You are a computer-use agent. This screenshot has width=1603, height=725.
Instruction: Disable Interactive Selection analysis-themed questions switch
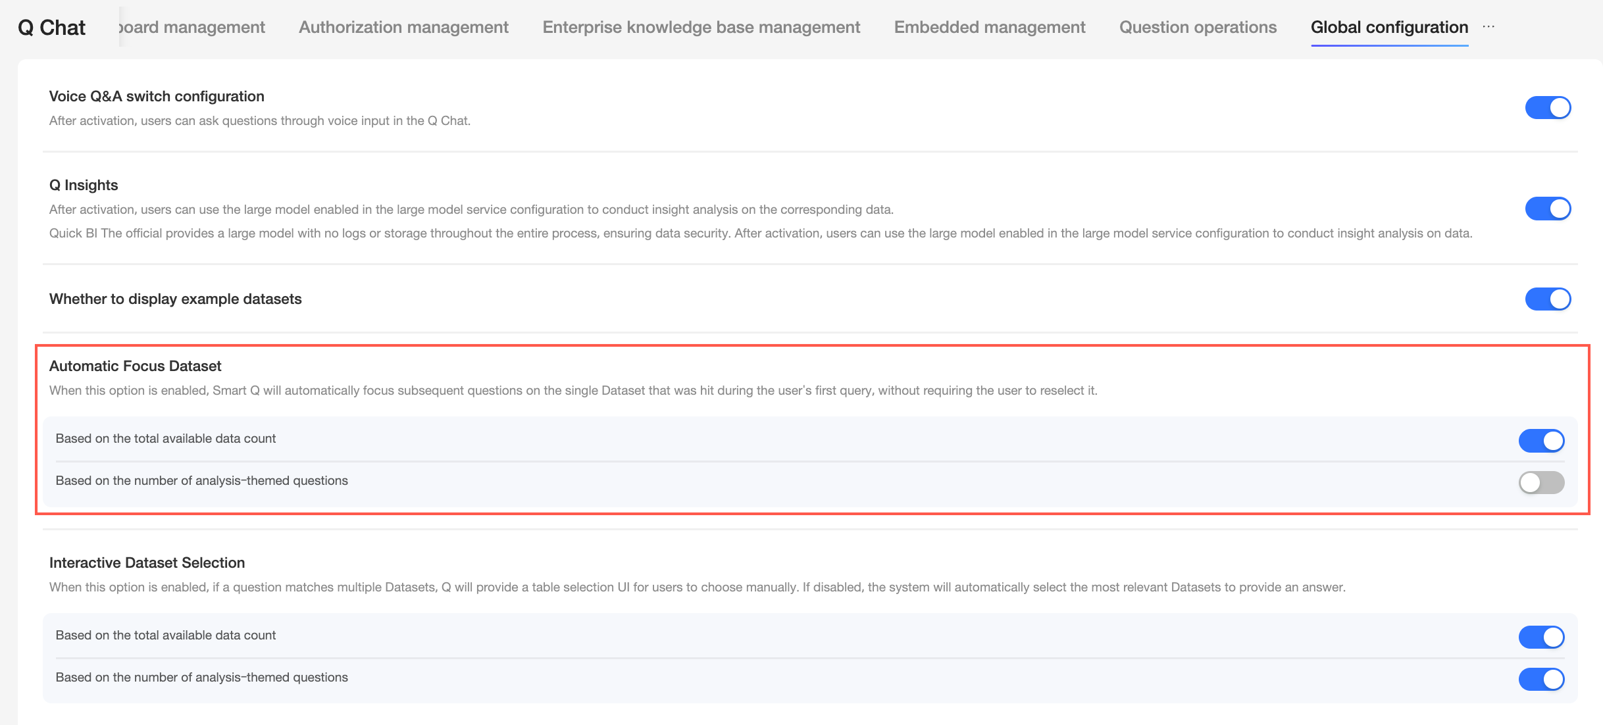[x=1540, y=679]
